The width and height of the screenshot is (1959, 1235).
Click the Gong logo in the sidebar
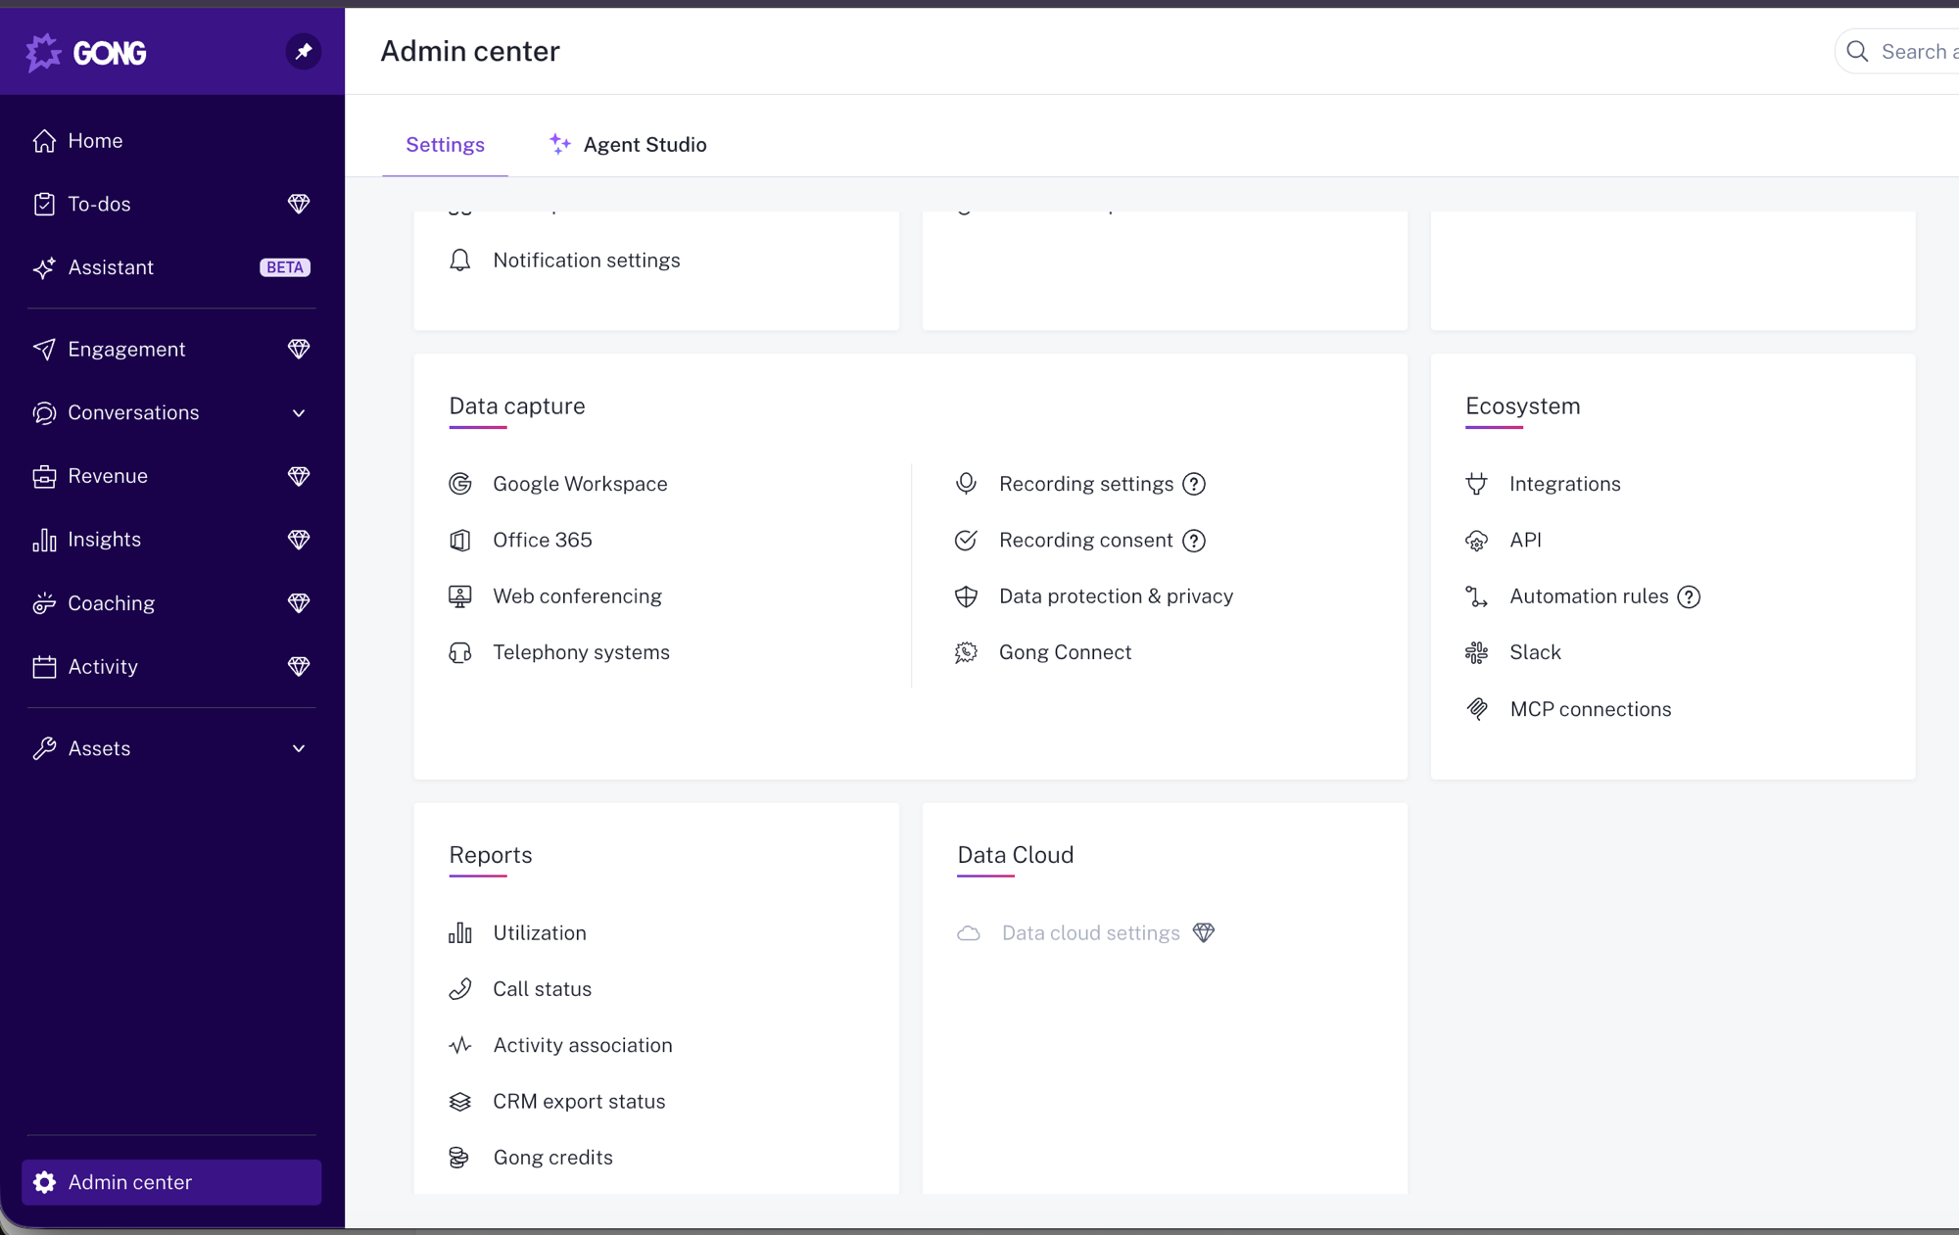(x=86, y=52)
